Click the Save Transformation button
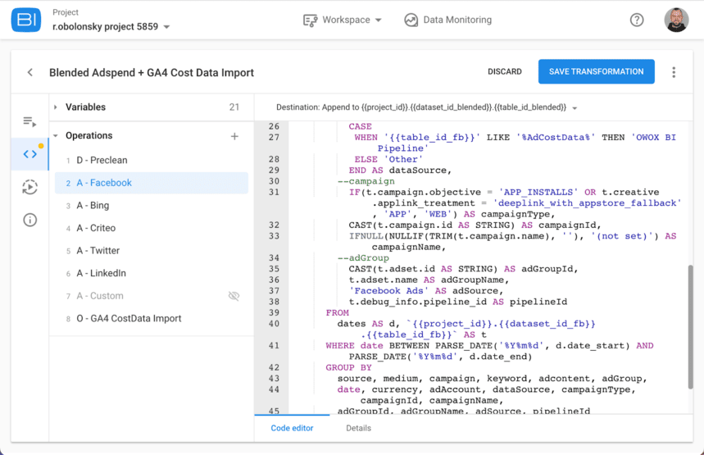The width and height of the screenshot is (704, 455). (596, 72)
